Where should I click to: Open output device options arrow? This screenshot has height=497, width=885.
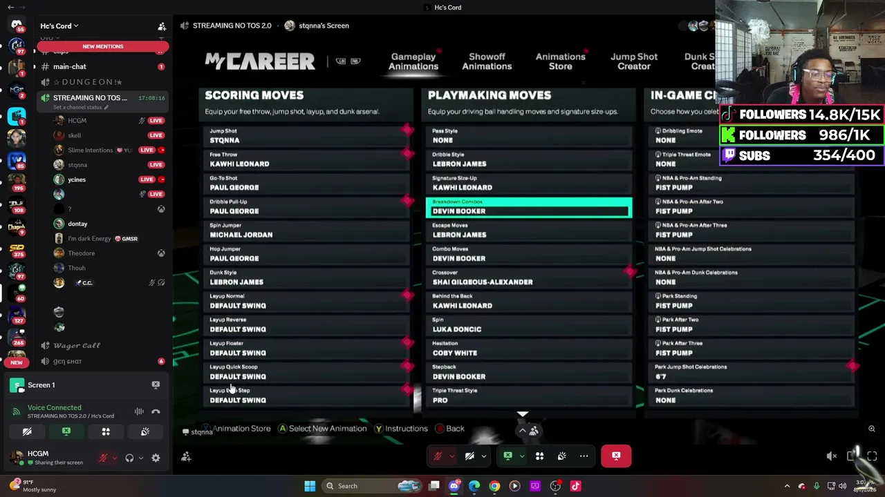coord(140,458)
